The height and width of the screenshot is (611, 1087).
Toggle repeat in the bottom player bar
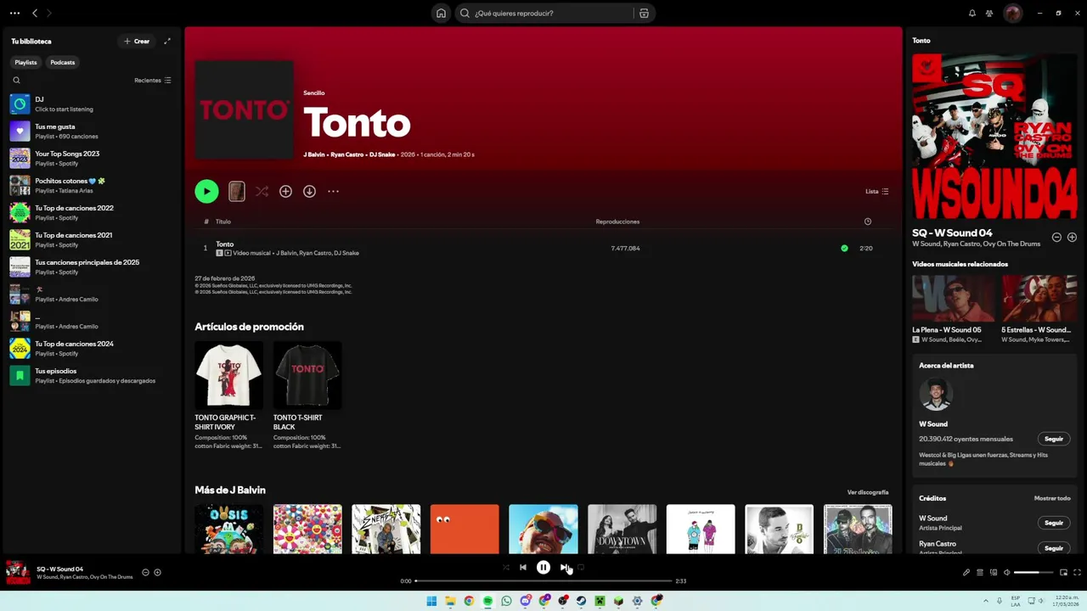581,568
